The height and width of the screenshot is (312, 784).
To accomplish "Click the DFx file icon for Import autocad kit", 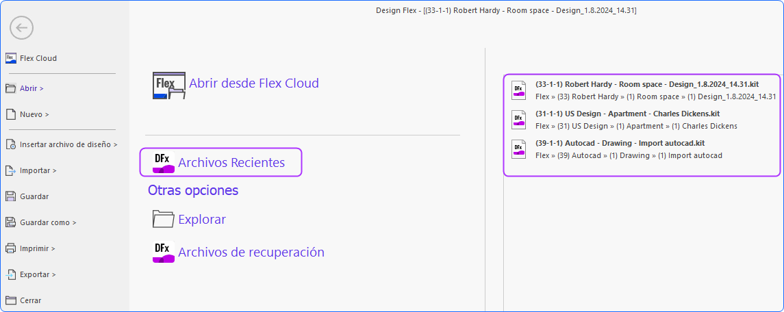I will (518, 149).
